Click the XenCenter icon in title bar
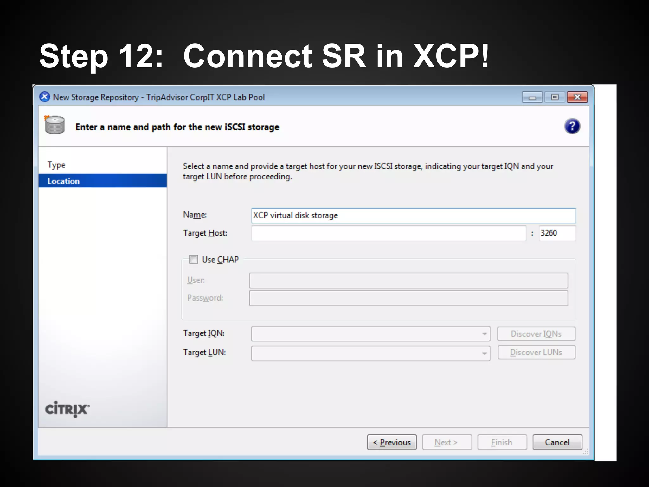The image size is (649, 487). pyautogui.click(x=45, y=97)
